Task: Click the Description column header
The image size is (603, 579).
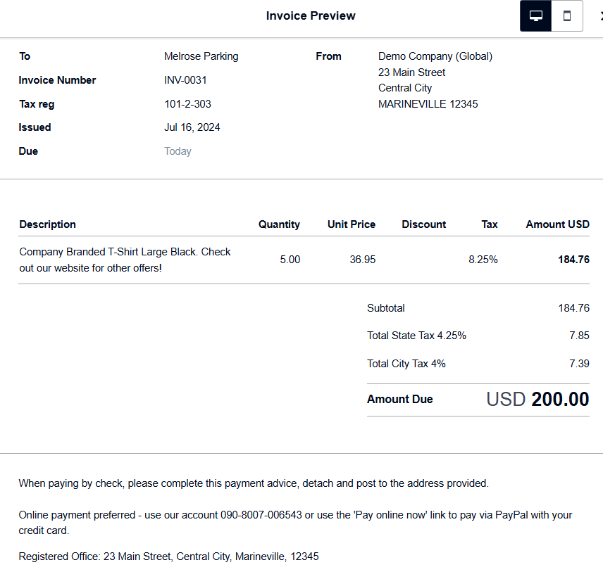Action: 47,224
